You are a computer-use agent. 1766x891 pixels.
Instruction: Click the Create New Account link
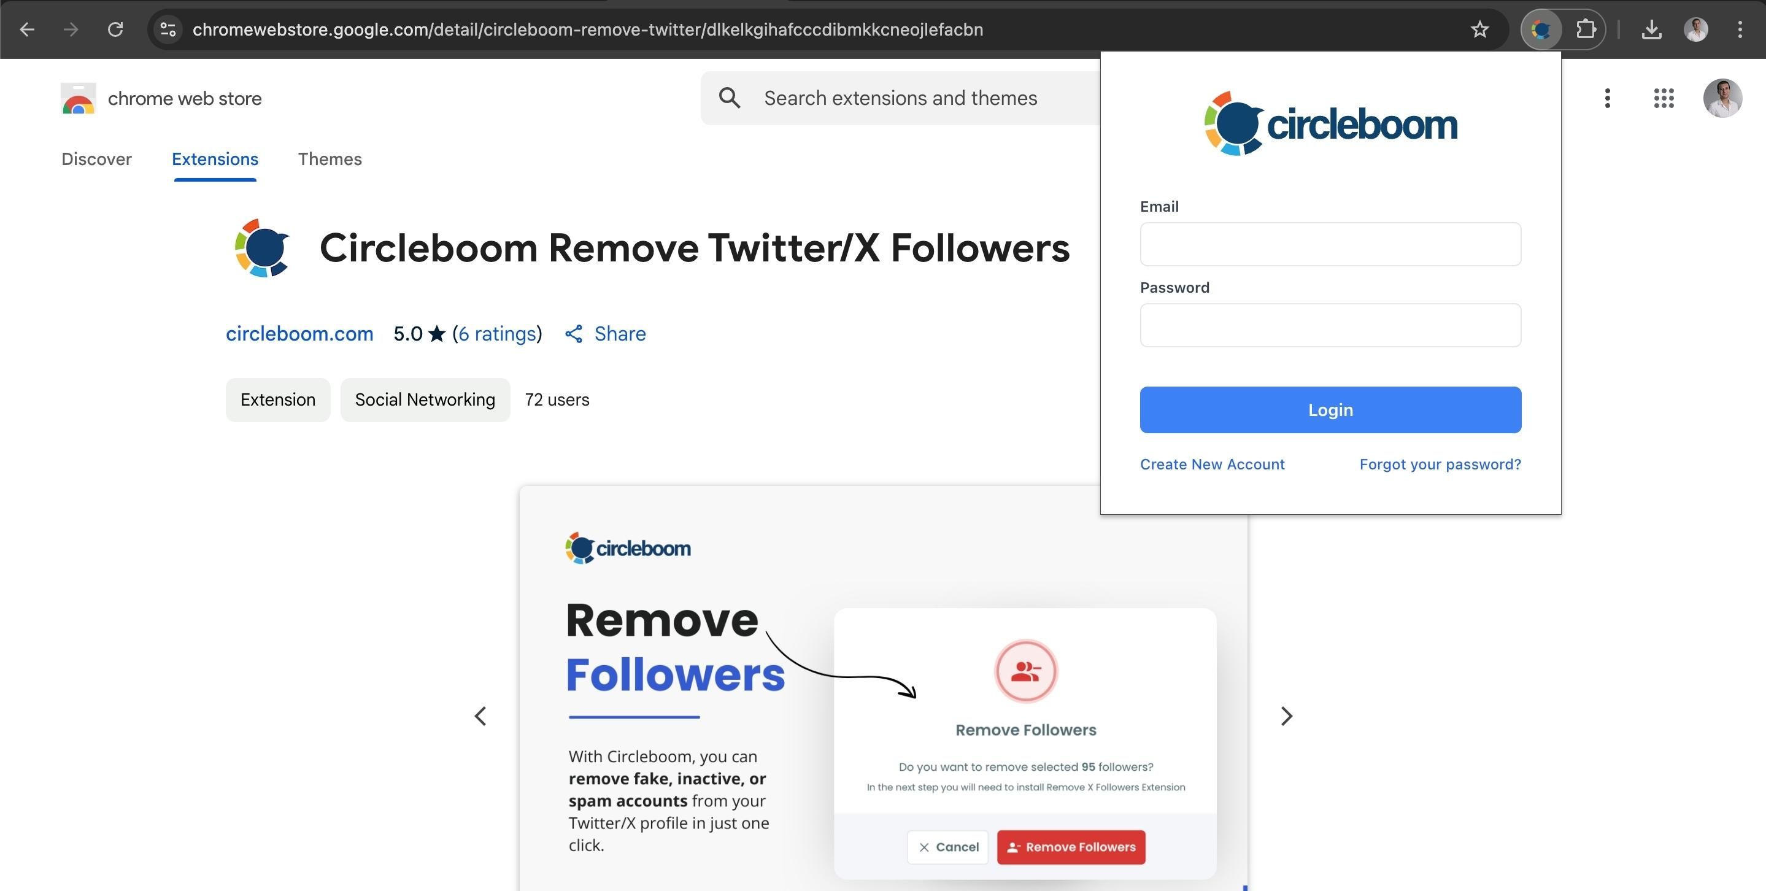point(1213,464)
